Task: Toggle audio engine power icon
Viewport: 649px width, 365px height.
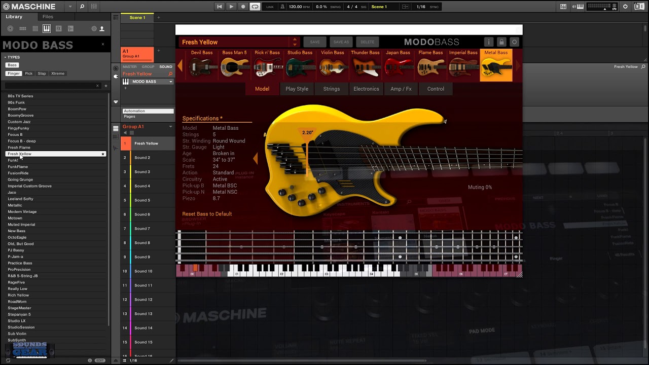Action: (x=625, y=7)
